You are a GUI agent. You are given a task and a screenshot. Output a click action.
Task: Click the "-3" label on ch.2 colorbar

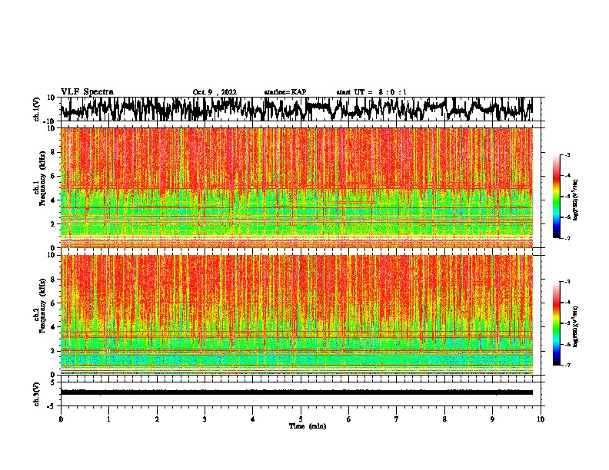[x=567, y=282]
